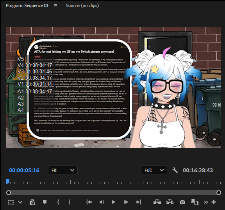Screen dimensions: 225x210
Task: Click the Lift button icon
Action: pos(157,202)
